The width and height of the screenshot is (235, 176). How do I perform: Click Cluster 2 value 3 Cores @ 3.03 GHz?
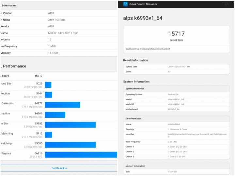(177, 152)
